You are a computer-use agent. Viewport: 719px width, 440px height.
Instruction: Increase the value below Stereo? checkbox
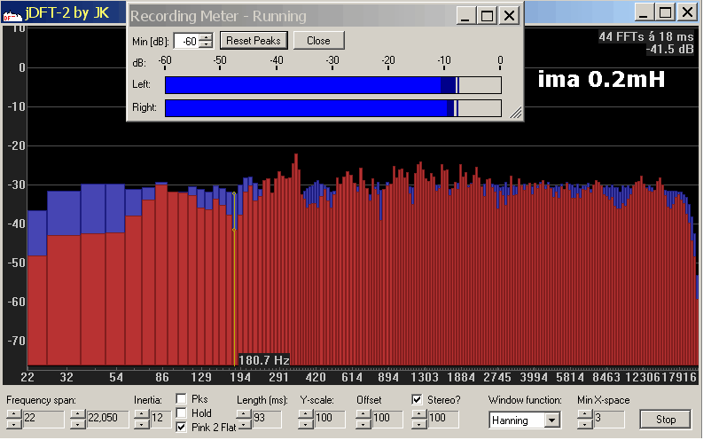419,414
